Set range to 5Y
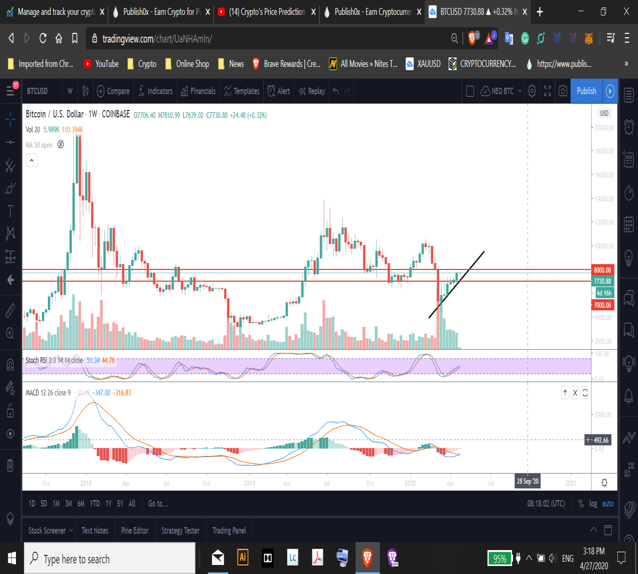638x574 pixels. 120,503
